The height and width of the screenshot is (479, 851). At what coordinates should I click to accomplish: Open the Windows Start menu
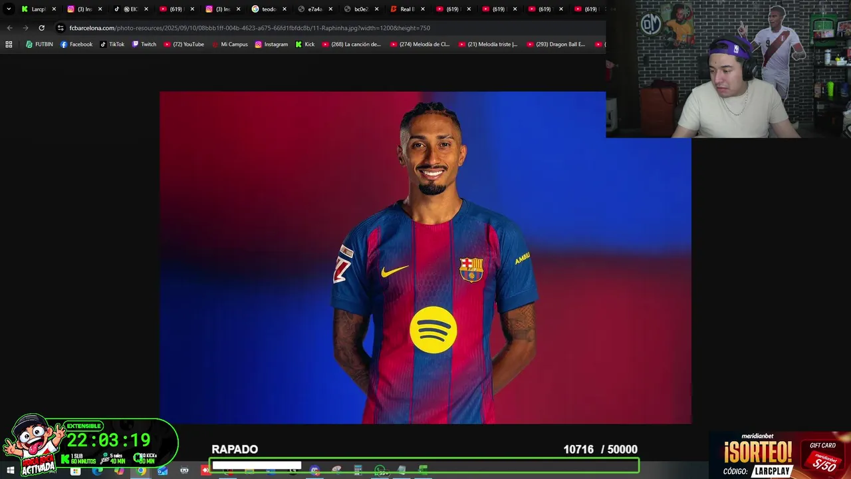click(x=10, y=471)
